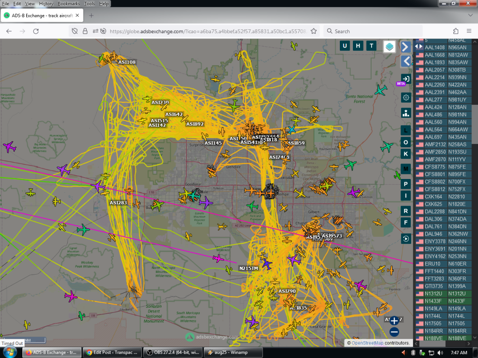Click the F button on map
The image size is (478, 358).
406,222
